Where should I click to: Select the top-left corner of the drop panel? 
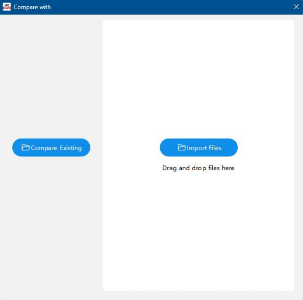tap(106, 22)
